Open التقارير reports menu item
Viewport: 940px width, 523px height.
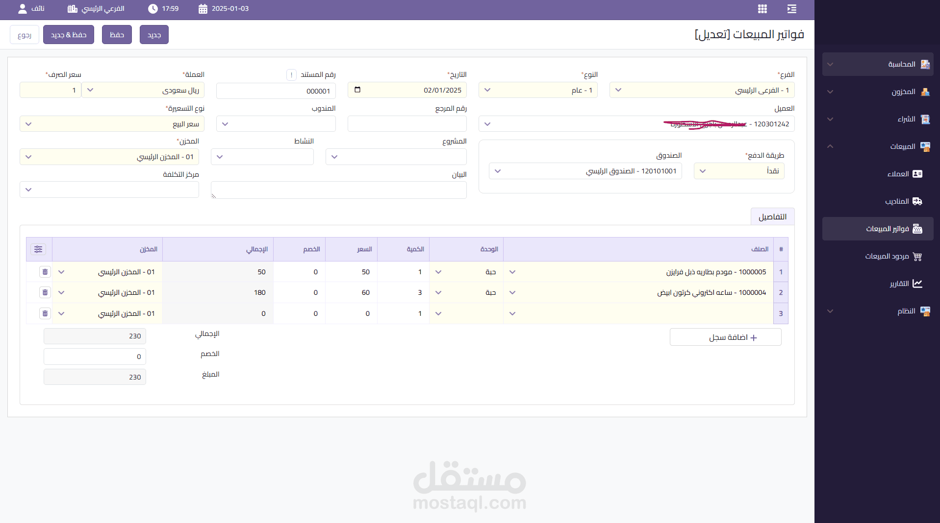tap(878, 284)
